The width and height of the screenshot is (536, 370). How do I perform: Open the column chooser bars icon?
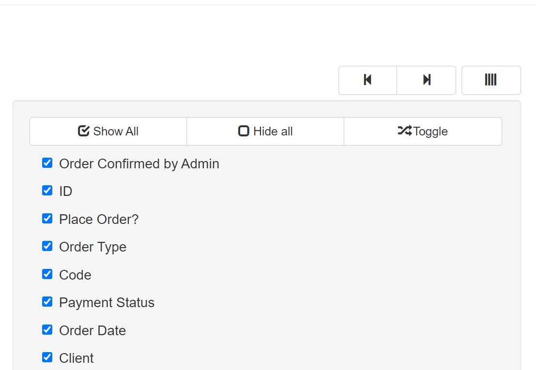491,80
